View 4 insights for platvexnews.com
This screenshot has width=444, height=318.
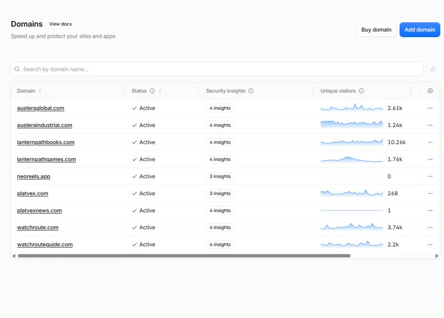220,211
